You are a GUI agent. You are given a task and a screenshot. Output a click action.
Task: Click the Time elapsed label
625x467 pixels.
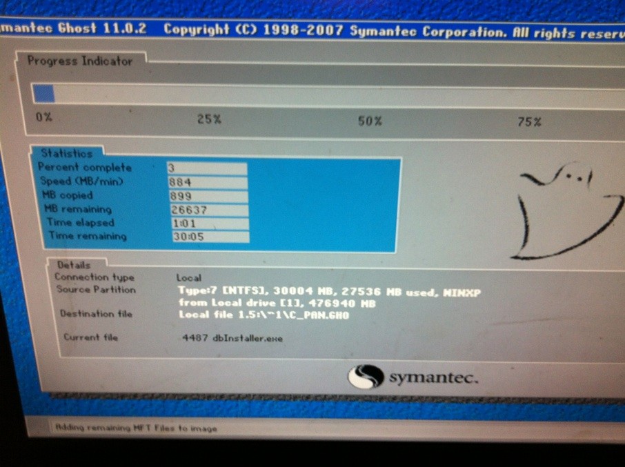tap(81, 222)
